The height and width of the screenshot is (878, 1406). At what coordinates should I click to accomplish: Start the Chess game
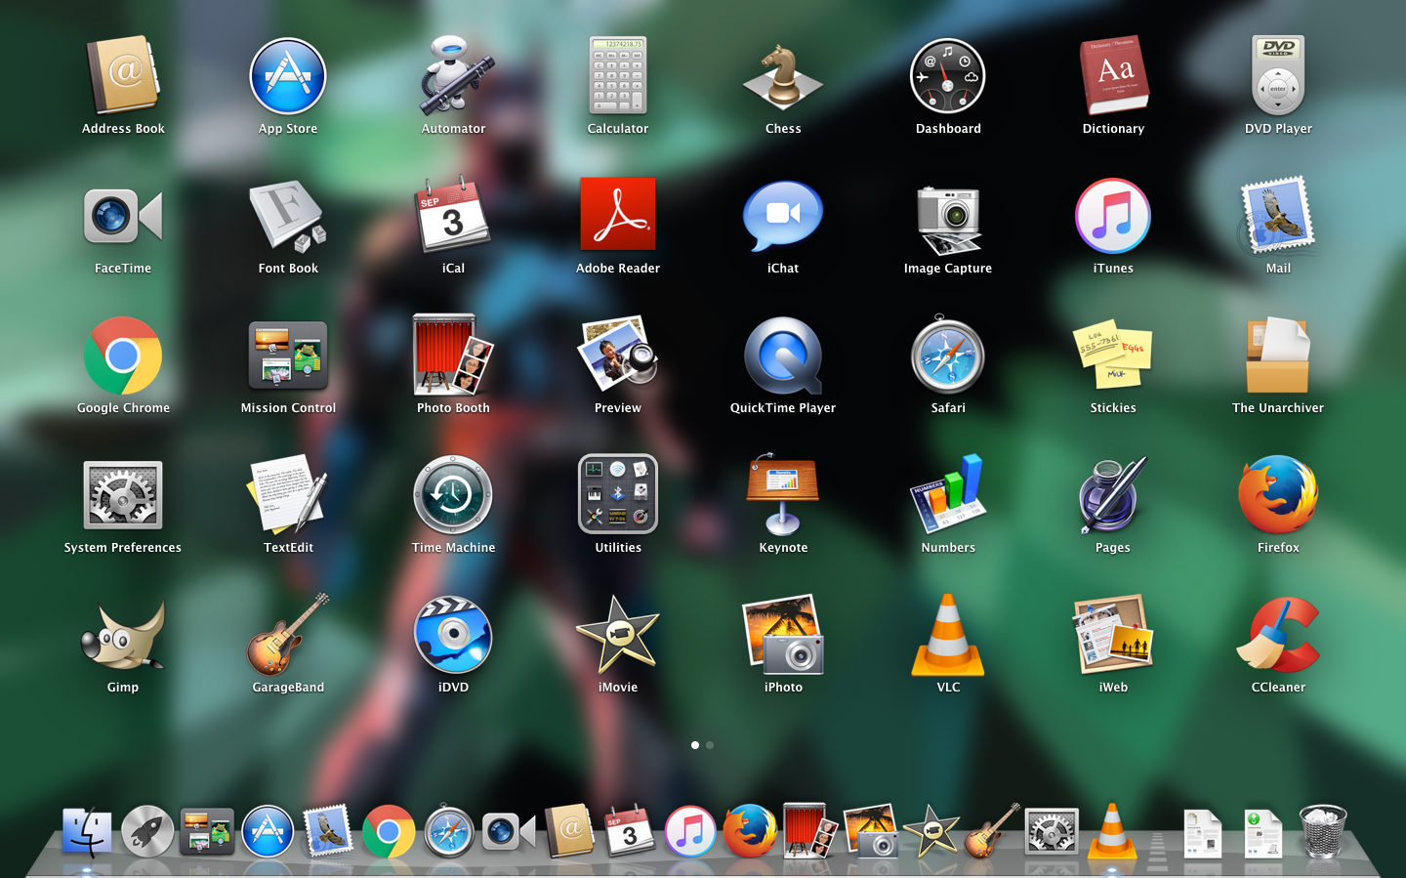tap(783, 76)
